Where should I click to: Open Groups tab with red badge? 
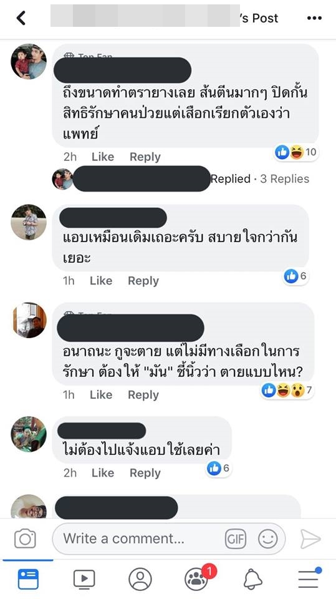(198, 578)
